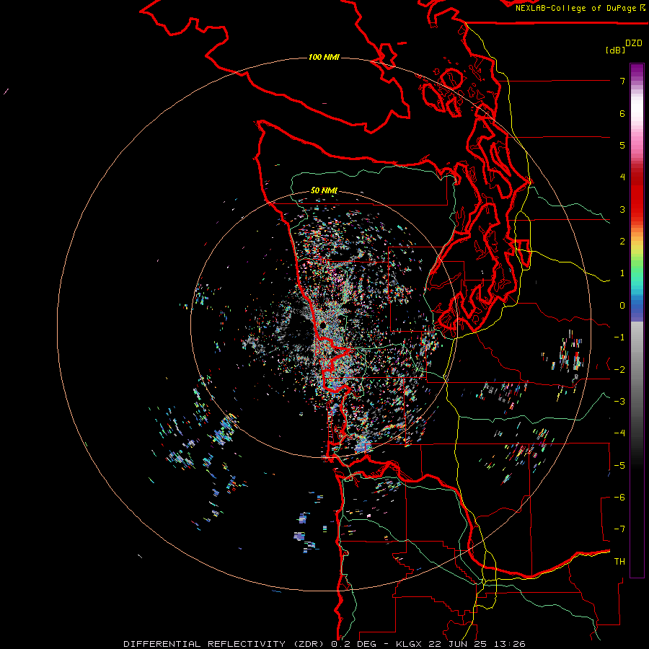649x649 pixels.
Task: Click the 50 NMI range ring label
Action: [x=324, y=190]
